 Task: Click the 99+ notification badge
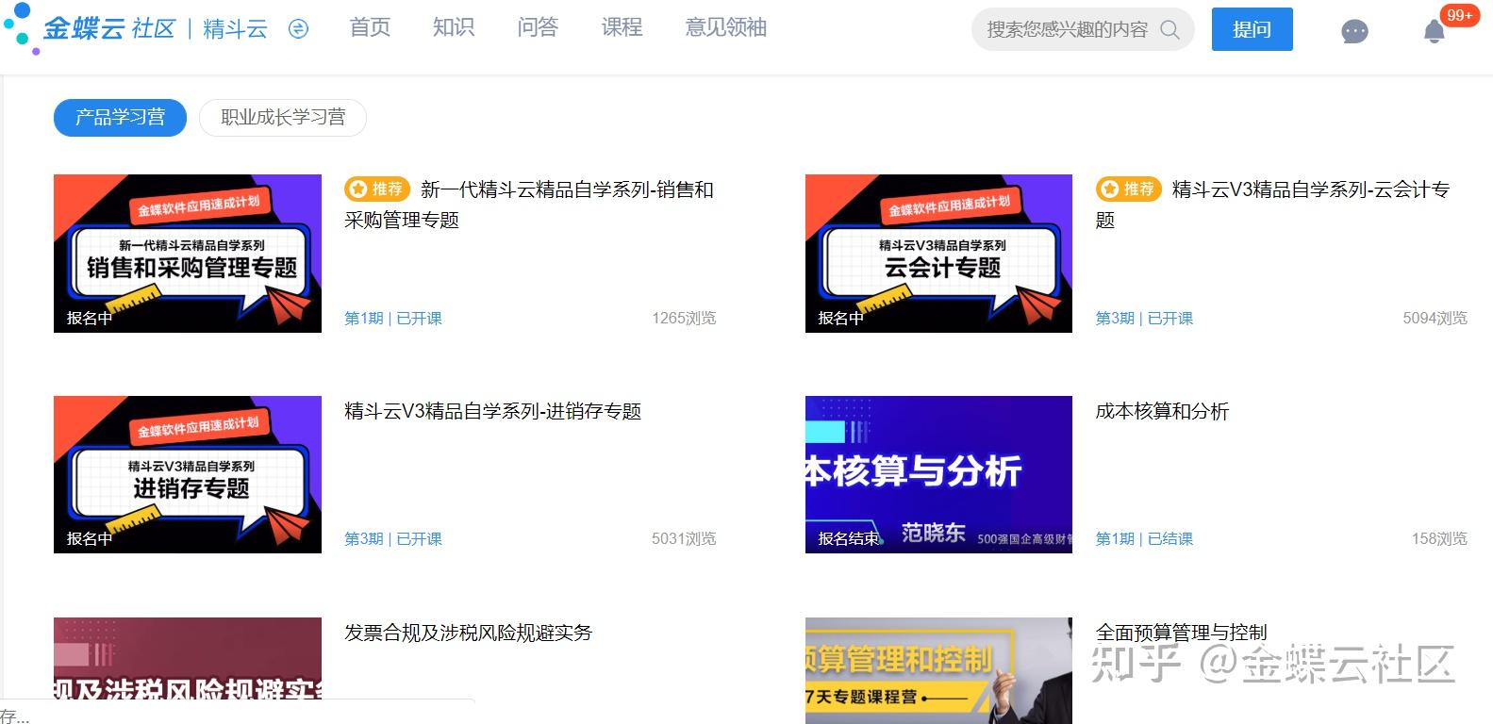(1459, 15)
